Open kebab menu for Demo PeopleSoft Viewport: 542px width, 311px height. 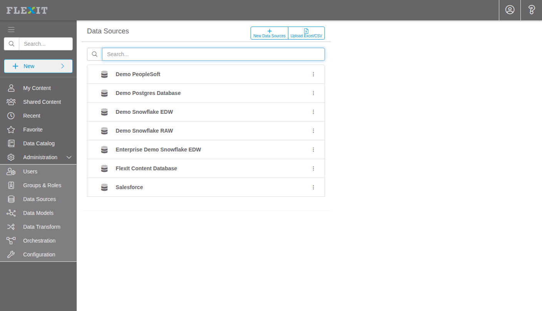(x=313, y=74)
